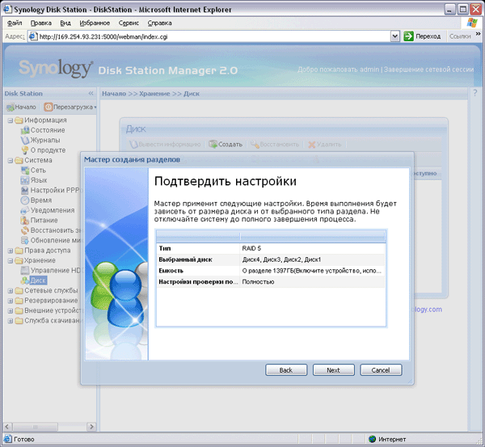This screenshot has width=485, height=447.
Task: Open the Файл menu
Action: 15,23
